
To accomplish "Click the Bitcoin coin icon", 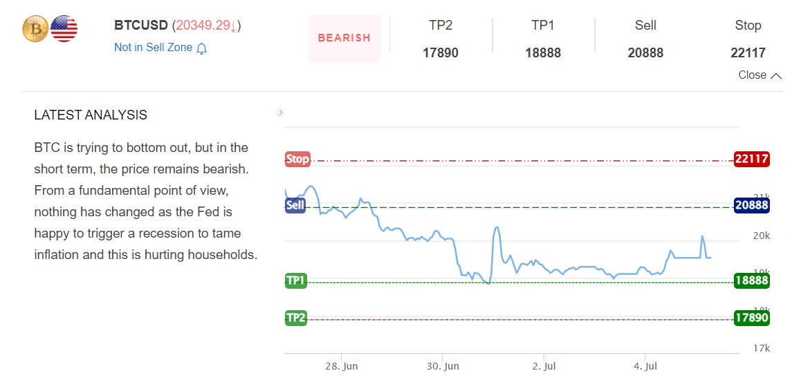I will click(x=35, y=28).
